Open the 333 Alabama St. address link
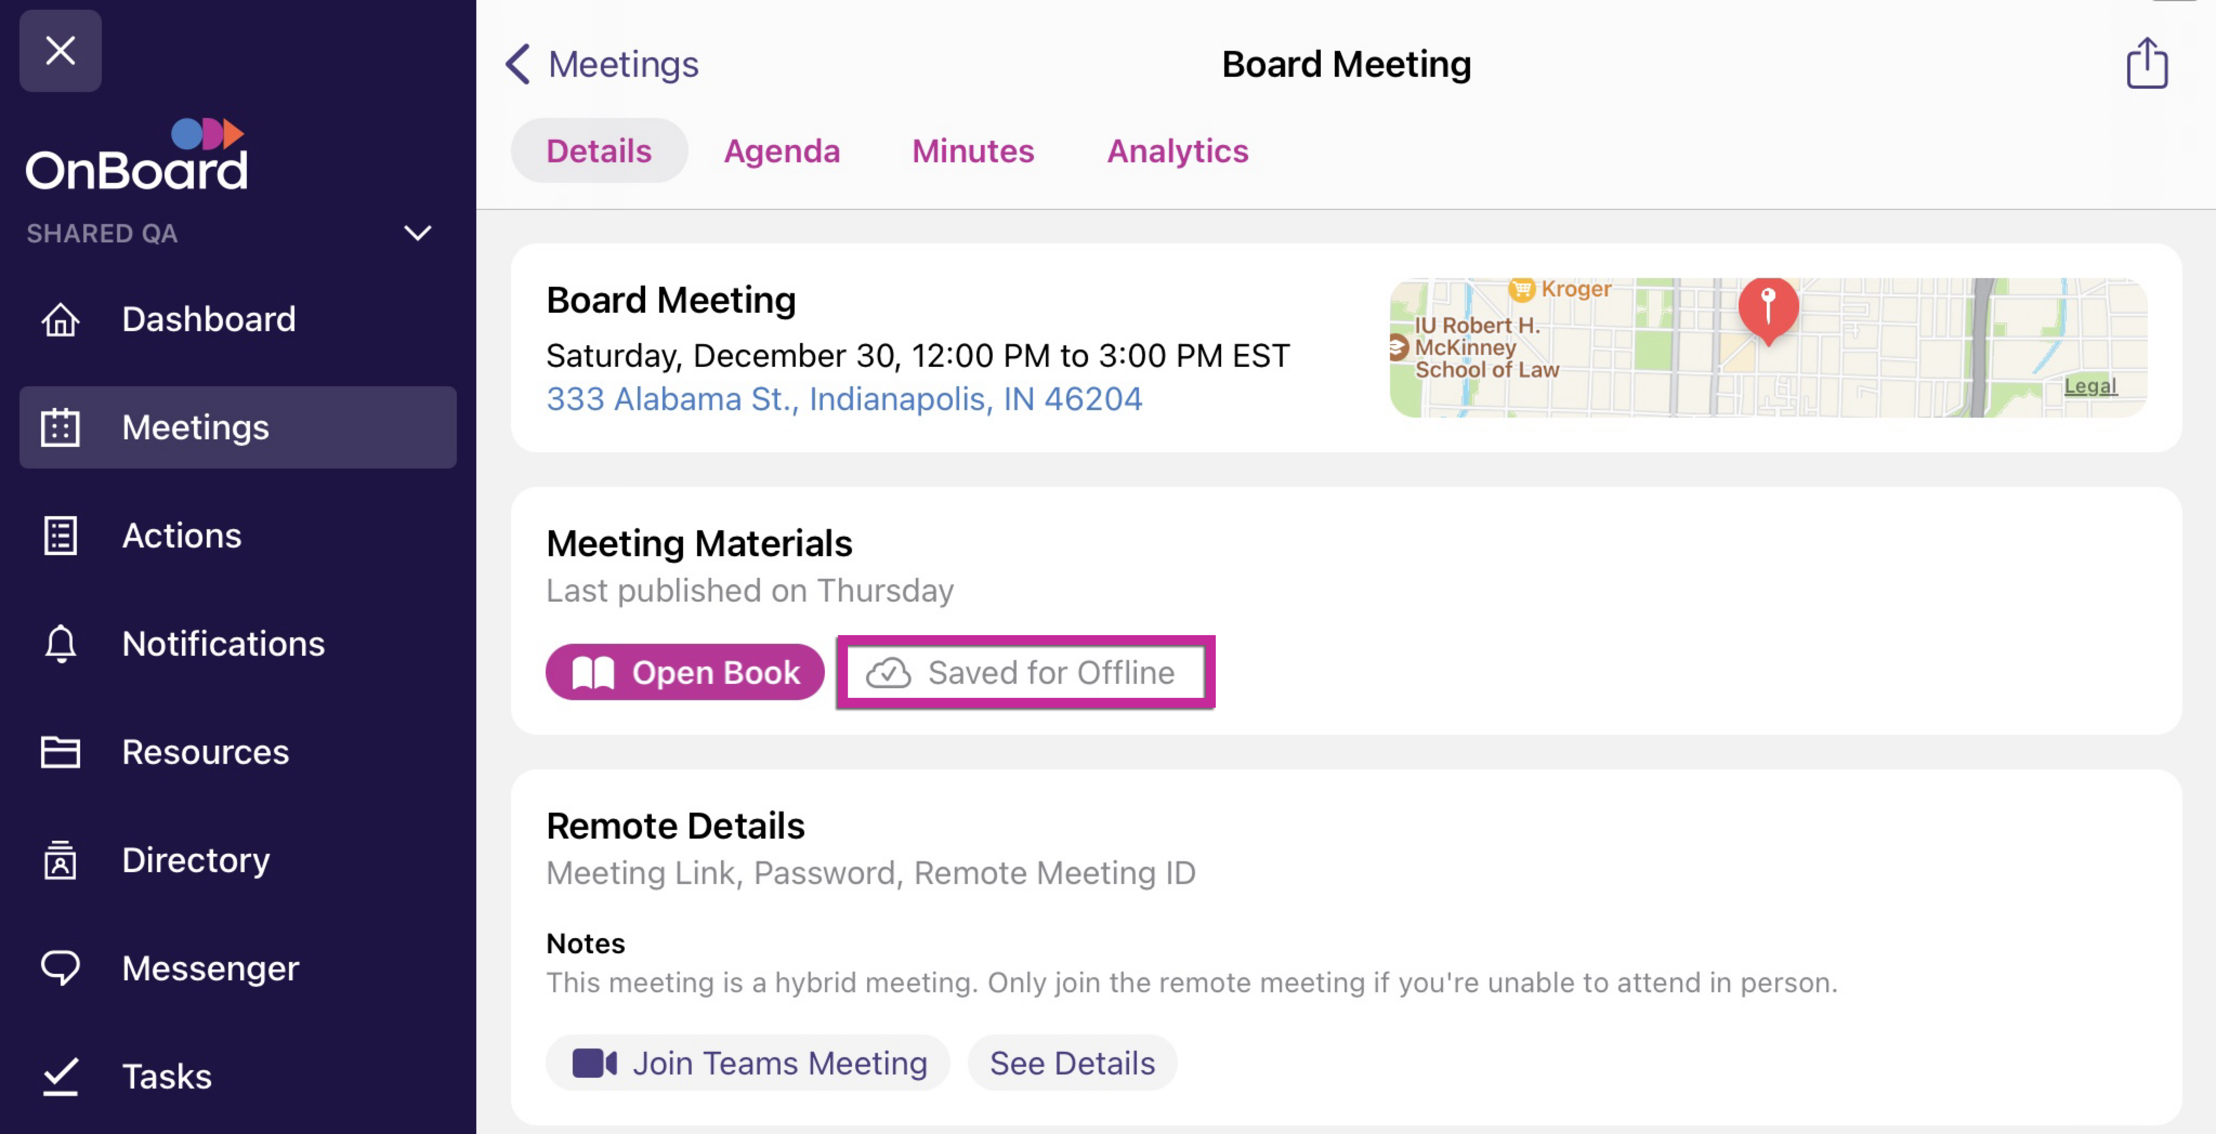The image size is (2216, 1134). pyautogui.click(x=844, y=399)
